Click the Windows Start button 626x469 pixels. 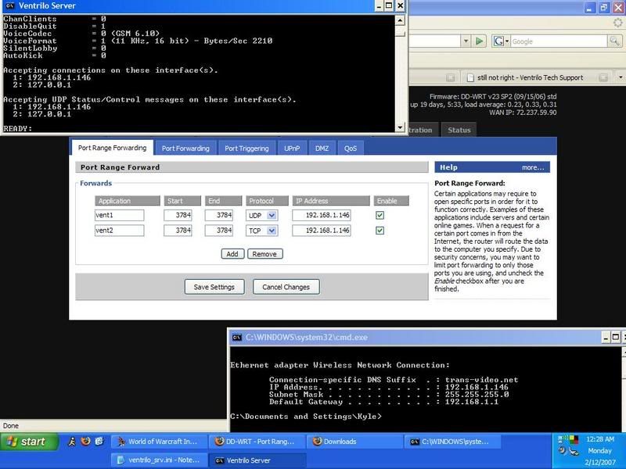pyautogui.click(x=29, y=442)
